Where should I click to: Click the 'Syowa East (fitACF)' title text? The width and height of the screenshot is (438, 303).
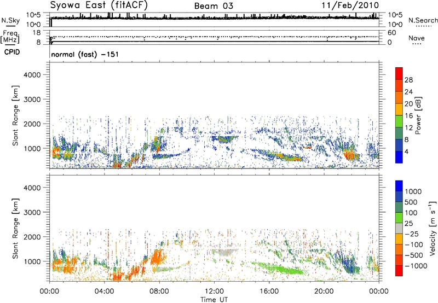(x=99, y=5)
